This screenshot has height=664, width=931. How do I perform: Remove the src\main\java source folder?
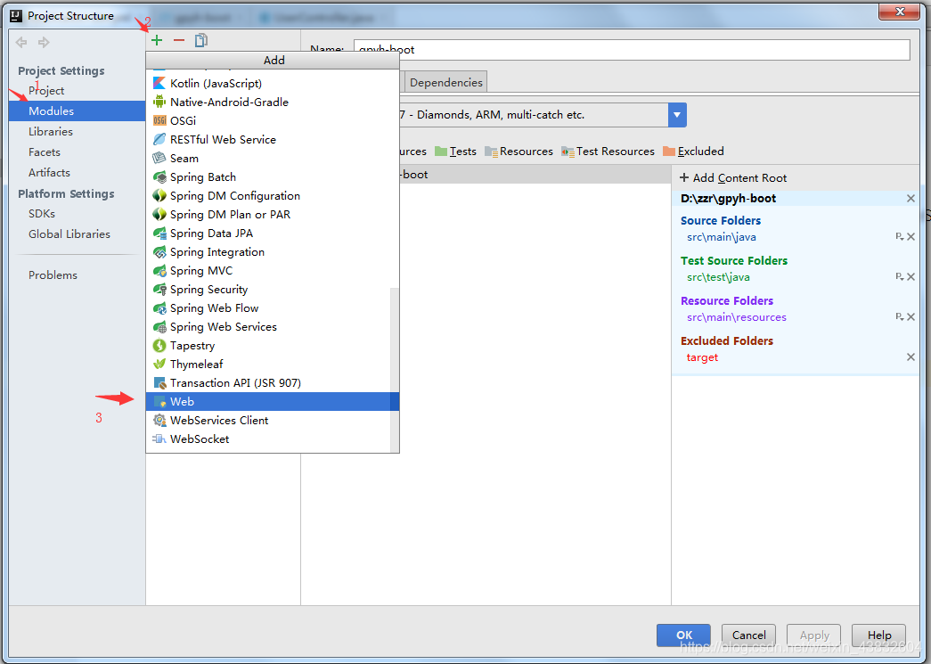coord(911,237)
